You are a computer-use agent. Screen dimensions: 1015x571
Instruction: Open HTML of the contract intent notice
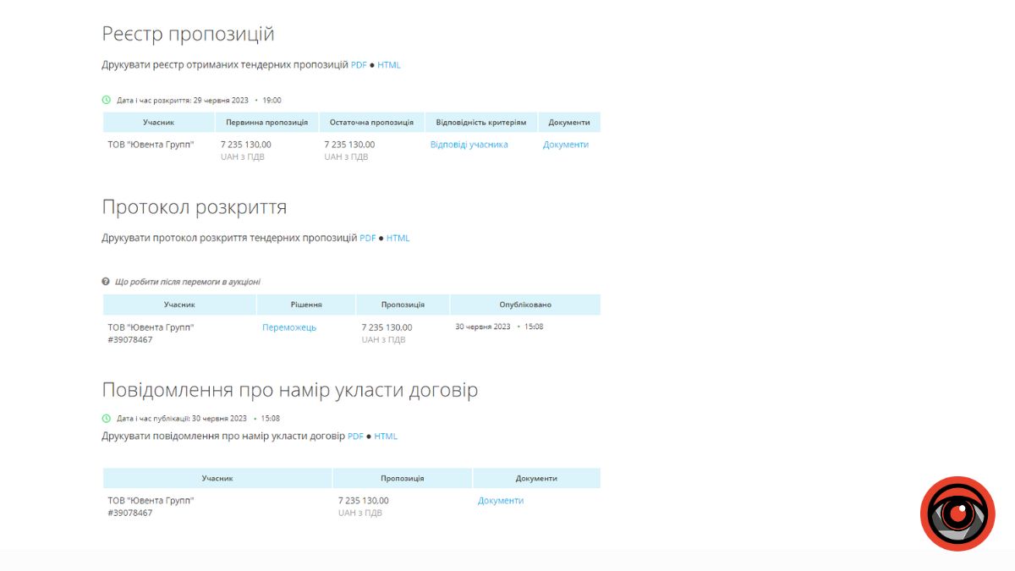click(386, 436)
